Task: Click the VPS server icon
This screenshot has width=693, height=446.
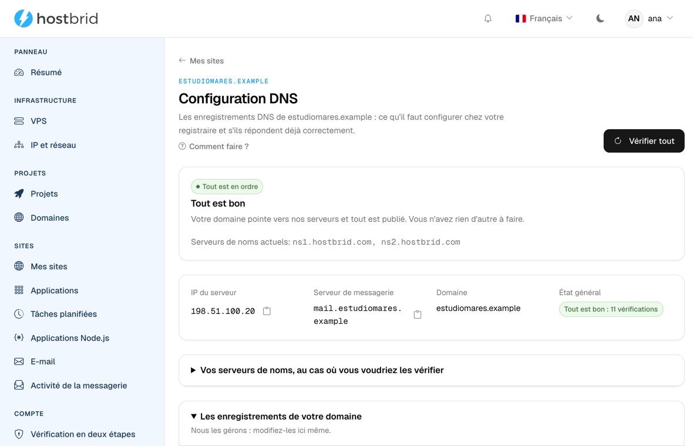Action: coord(19,121)
